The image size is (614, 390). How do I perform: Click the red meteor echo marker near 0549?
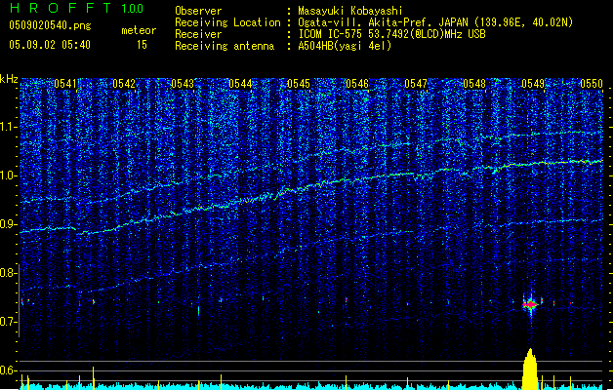click(x=531, y=305)
